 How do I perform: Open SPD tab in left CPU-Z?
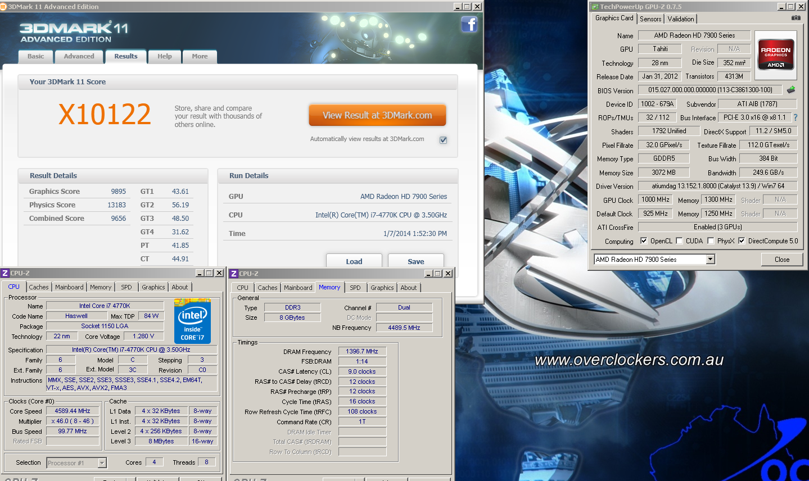(126, 287)
